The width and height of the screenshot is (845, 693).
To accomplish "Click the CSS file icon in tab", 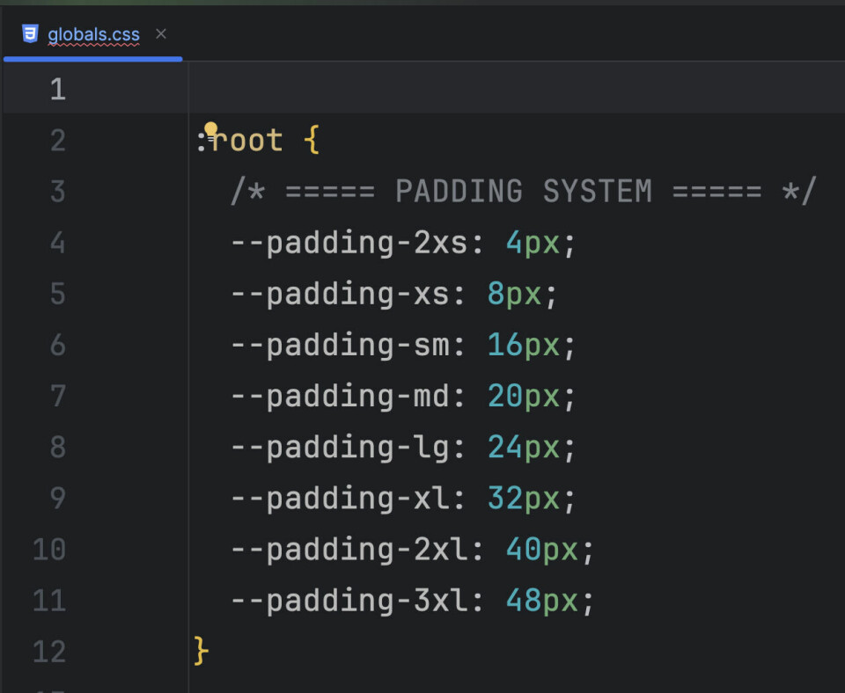I will pyautogui.click(x=30, y=33).
